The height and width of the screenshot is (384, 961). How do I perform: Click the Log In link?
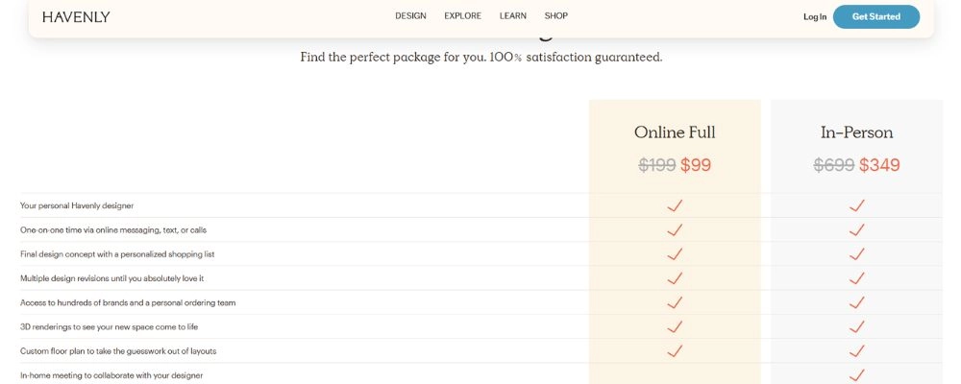[x=815, y=17]
